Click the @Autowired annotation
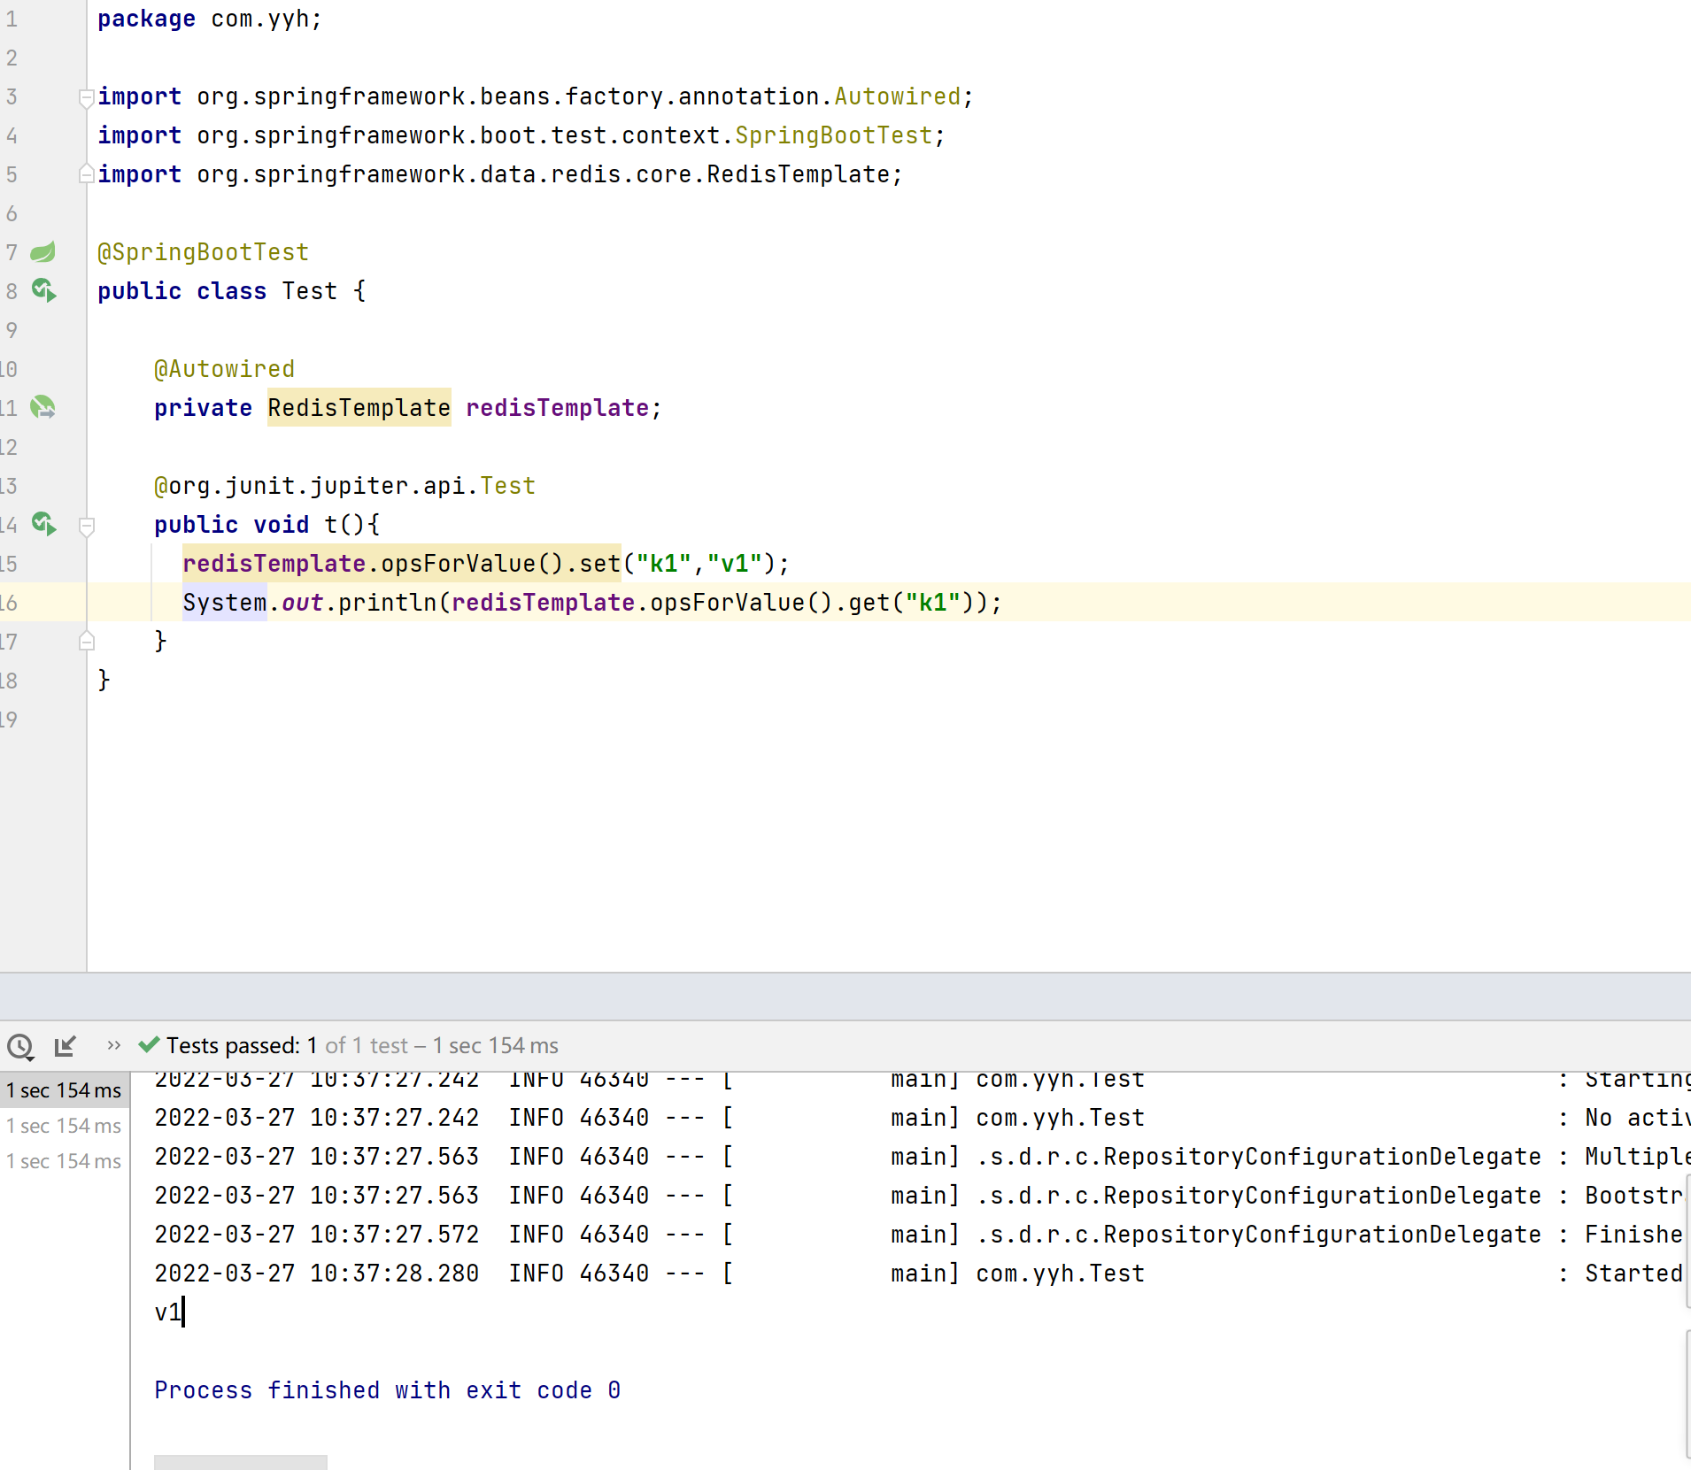This screenshot has width=1691, height=1470. click(224, 369)
